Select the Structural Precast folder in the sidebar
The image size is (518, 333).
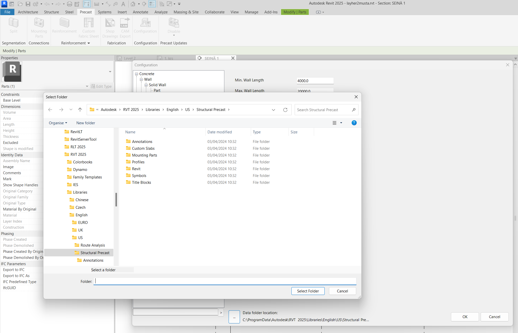coord(95,253)
